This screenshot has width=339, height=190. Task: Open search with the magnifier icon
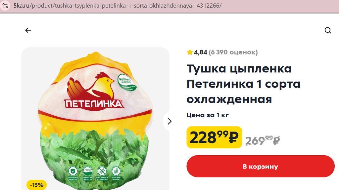(x=328, y=30)
